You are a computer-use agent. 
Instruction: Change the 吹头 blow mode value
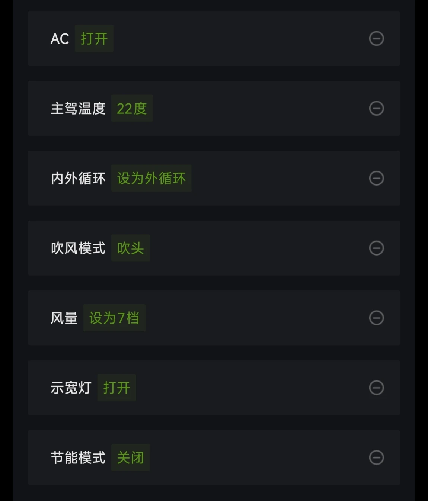[x=130, y=248]
